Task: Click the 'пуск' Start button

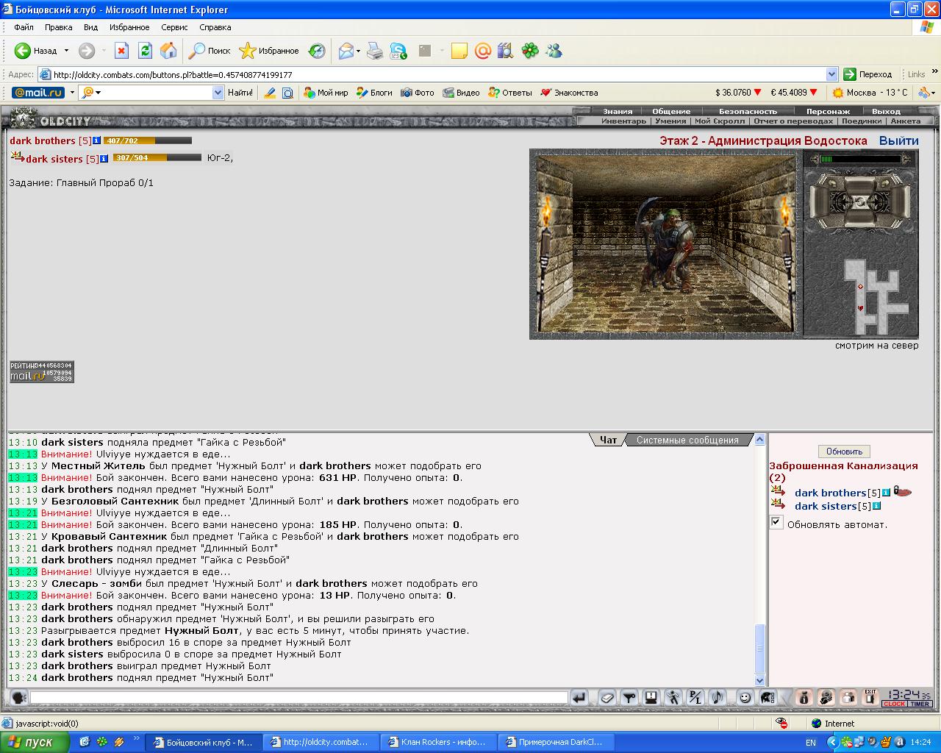Action: click(35, 742)
